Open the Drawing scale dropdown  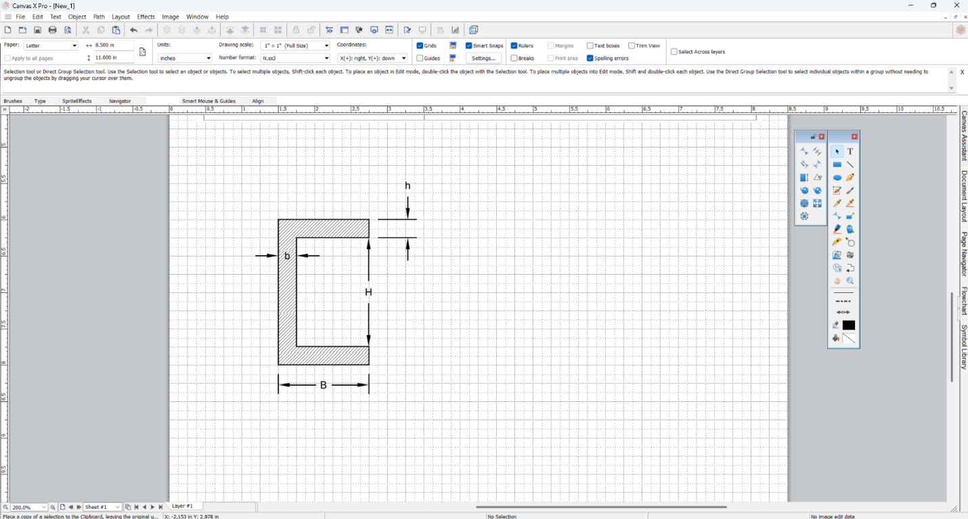pos(295,46)
